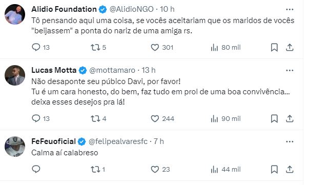
Task: Share the Alidio Foundation tweet
Action: click(290, 48)
